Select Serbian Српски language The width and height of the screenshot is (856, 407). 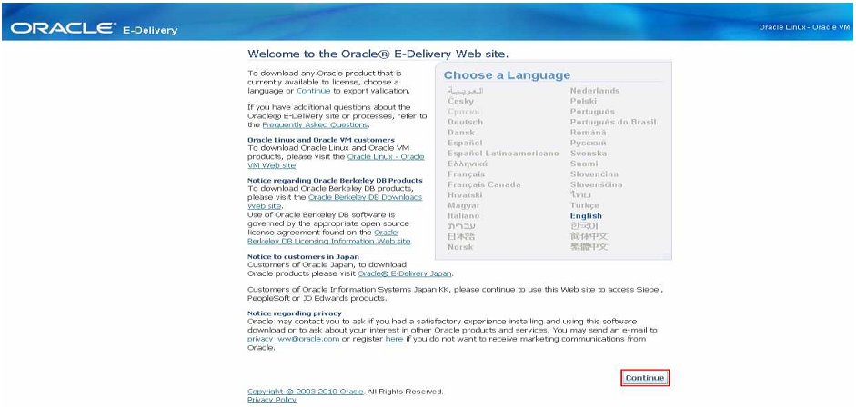464,112
